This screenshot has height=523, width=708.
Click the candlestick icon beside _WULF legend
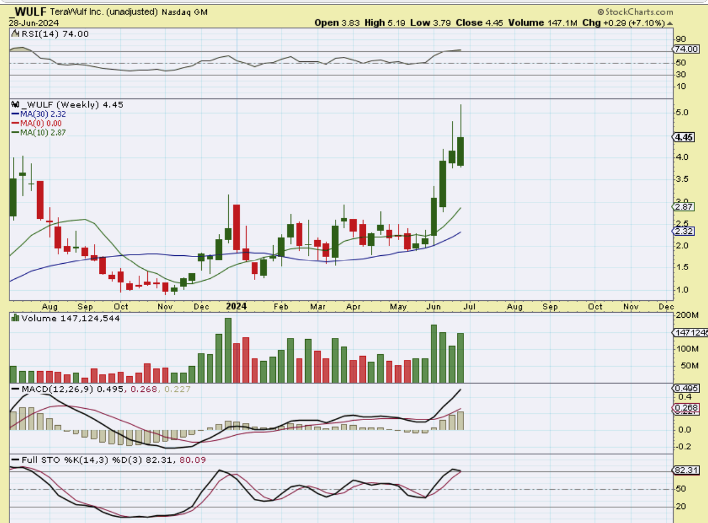click(x=16, y=105)
